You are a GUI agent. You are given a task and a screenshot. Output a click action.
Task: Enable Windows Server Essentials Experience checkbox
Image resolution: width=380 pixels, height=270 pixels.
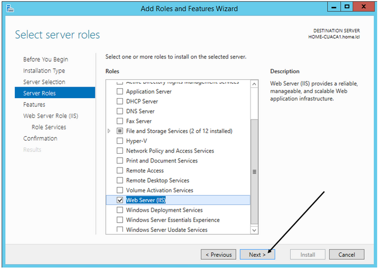[120, 220]
